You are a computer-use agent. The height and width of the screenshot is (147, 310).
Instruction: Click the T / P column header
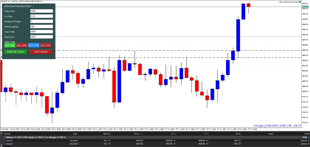pos(206,134)
